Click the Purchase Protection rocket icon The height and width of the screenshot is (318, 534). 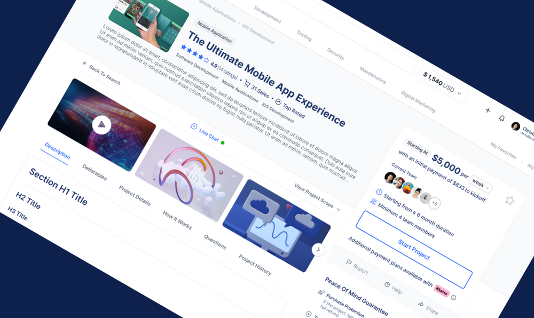(x=321, y=292)
